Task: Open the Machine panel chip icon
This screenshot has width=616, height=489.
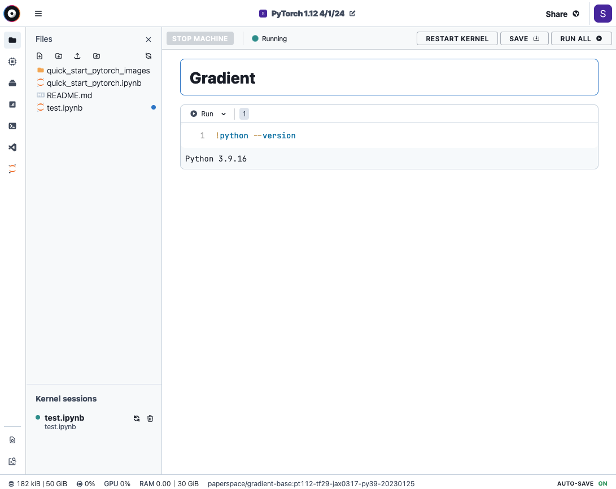Action: 12,62
